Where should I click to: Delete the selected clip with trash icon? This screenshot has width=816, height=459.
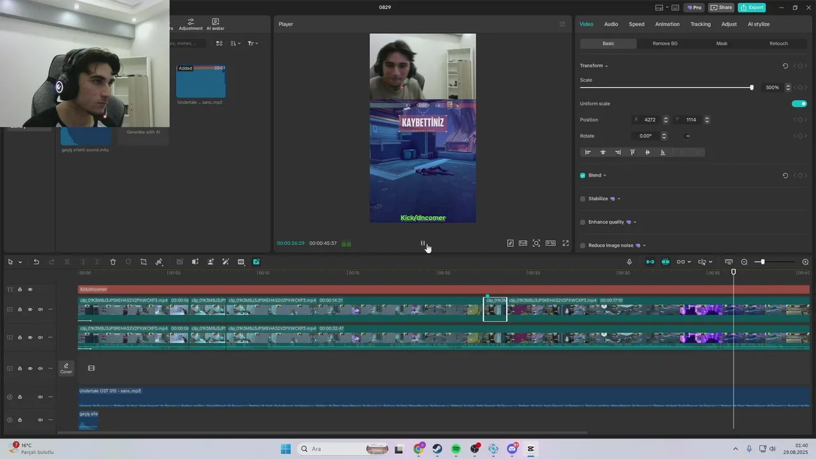pos(113,262)
